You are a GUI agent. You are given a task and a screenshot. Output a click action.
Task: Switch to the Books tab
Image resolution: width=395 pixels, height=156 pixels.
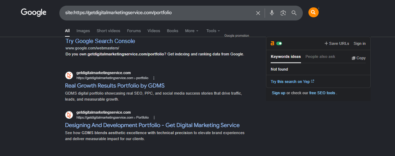pyautogui.click(x=172, y=31)
